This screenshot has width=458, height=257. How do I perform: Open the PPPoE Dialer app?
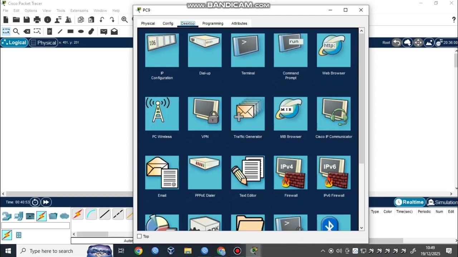tap(205, 172)
